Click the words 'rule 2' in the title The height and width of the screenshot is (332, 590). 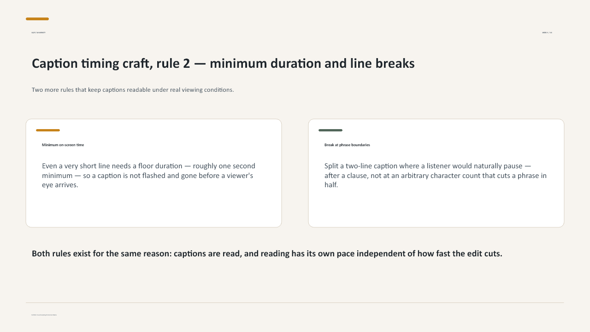point(173,64)
